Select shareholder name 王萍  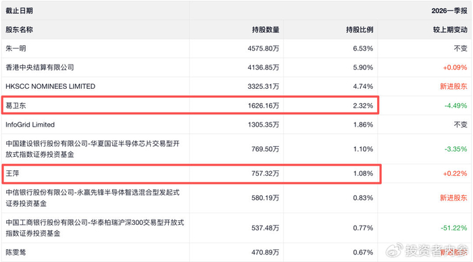point(12,173)
